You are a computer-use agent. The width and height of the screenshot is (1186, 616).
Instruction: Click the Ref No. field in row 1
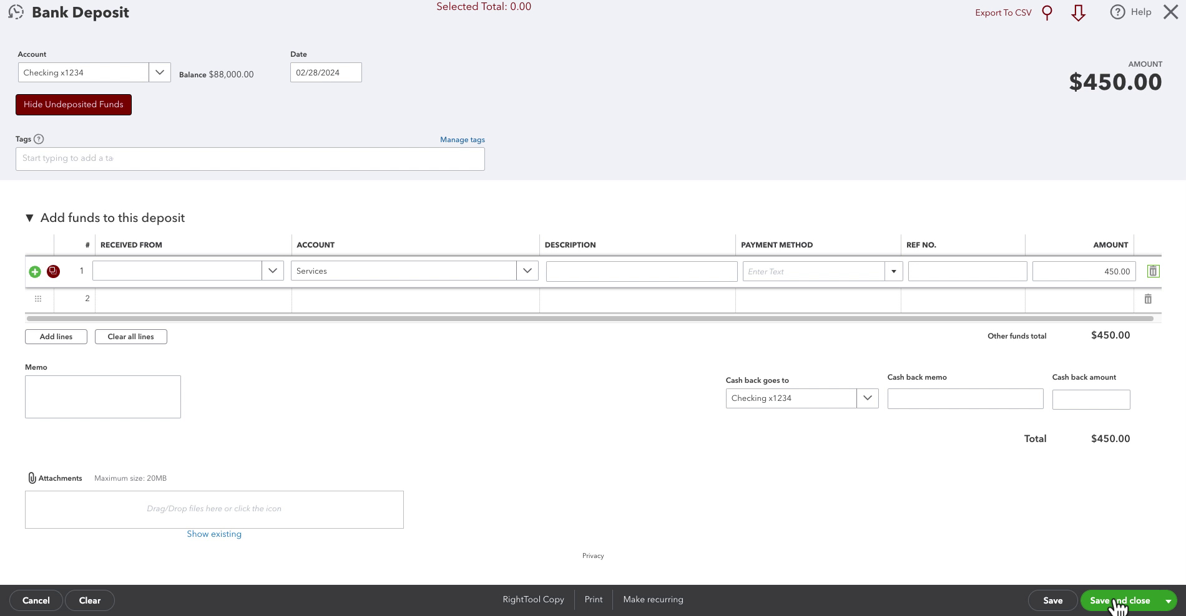968,271
